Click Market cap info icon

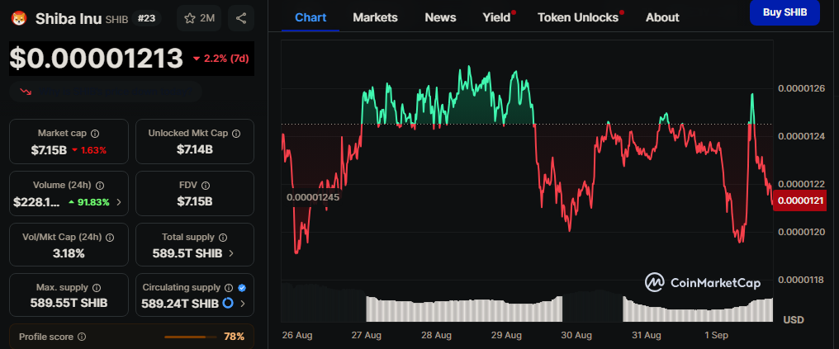95,133
